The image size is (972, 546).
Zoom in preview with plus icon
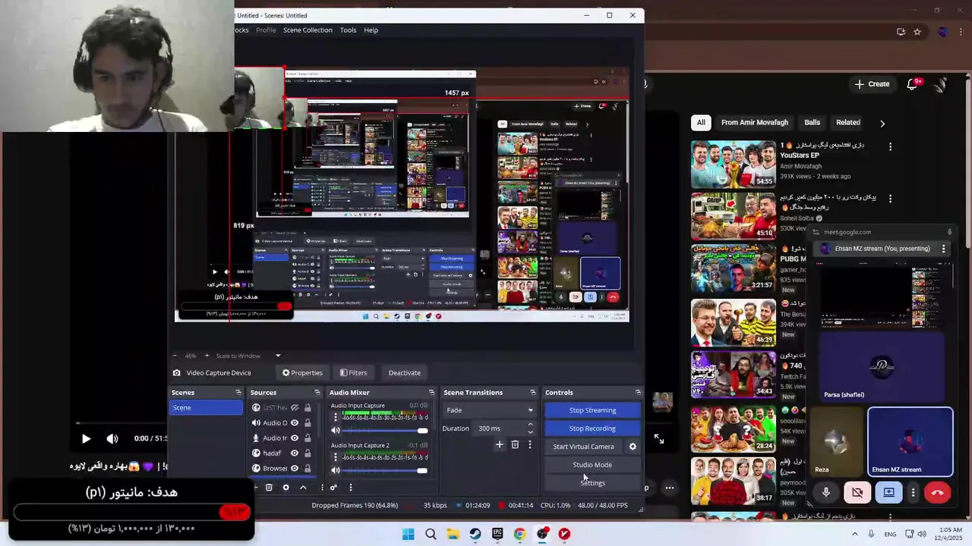[206, 356]
